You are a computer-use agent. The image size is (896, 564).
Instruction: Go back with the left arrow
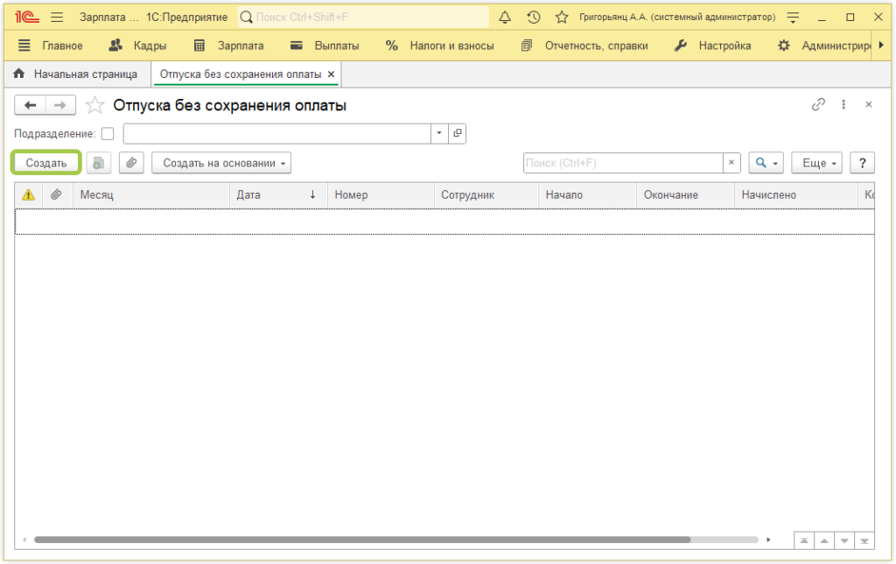[31, 106]
